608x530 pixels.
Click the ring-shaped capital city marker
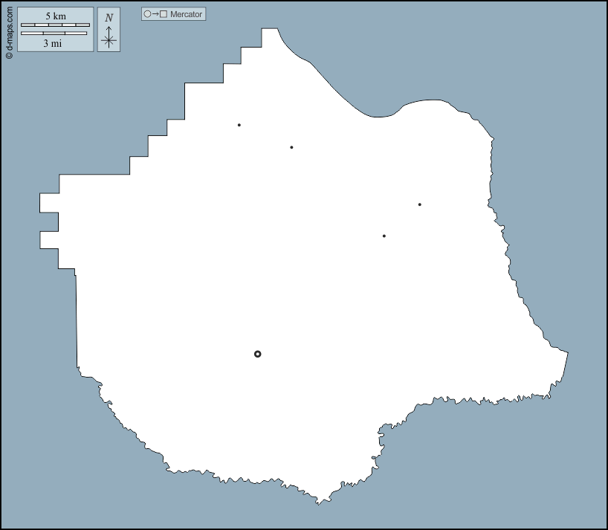click(257, 354)
